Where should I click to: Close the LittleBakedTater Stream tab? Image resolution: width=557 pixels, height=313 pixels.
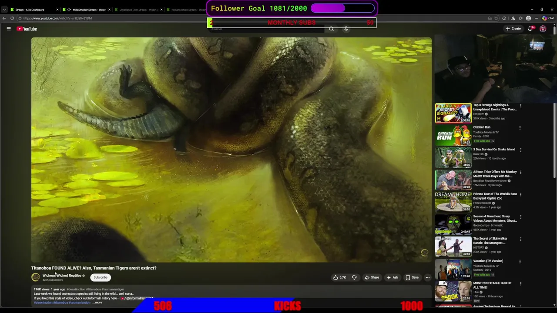tap(161, 10)
